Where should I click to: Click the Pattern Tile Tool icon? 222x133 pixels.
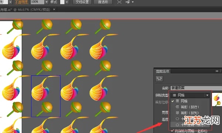click(x=159, y=79)
